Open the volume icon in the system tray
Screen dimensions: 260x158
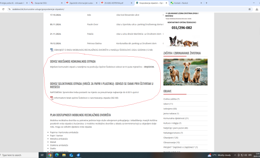click(246, 155)
